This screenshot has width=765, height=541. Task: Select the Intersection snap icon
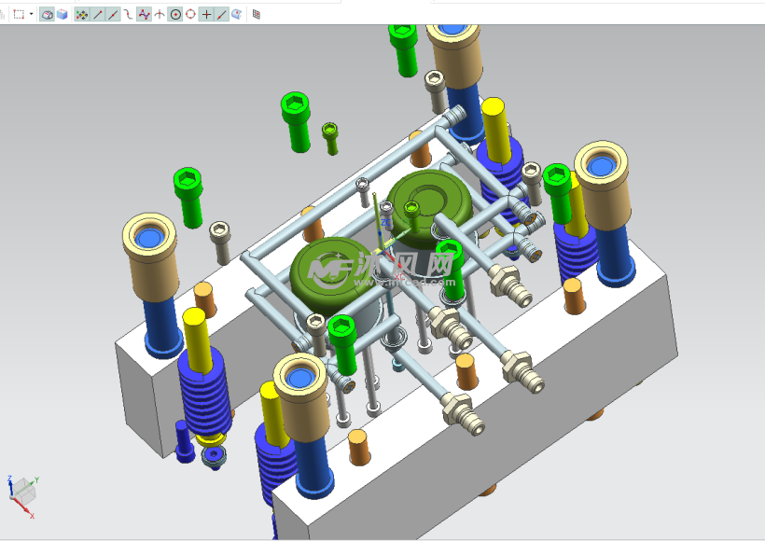[160, 14]
